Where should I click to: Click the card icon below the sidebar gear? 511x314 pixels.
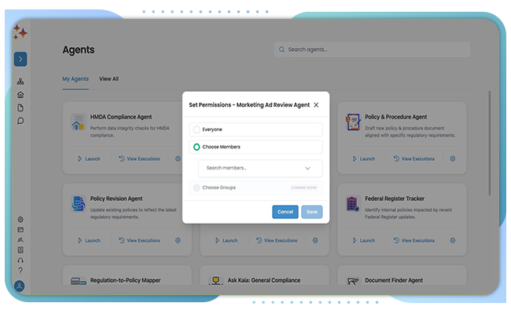point(20,230)
